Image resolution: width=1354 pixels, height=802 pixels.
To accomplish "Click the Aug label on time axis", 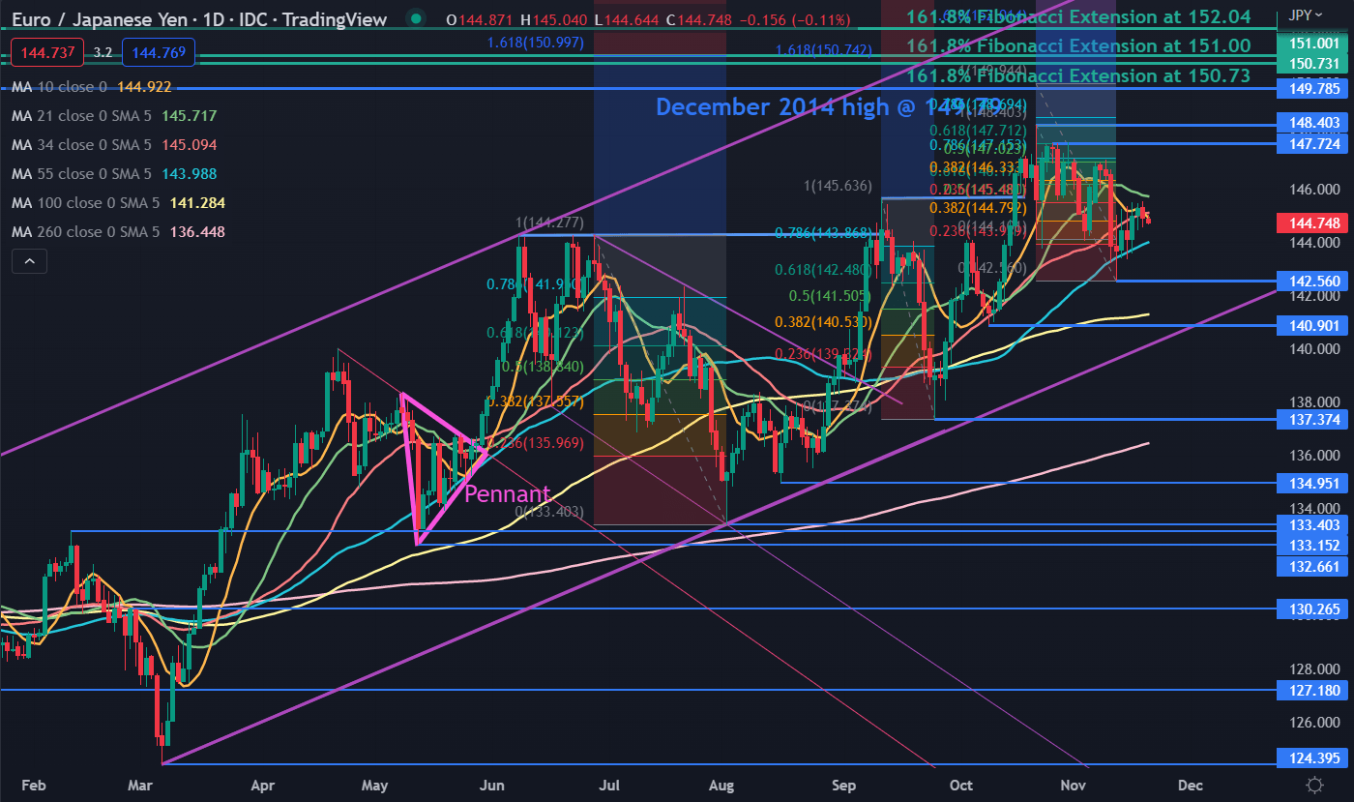I will [x=721, y=785].
